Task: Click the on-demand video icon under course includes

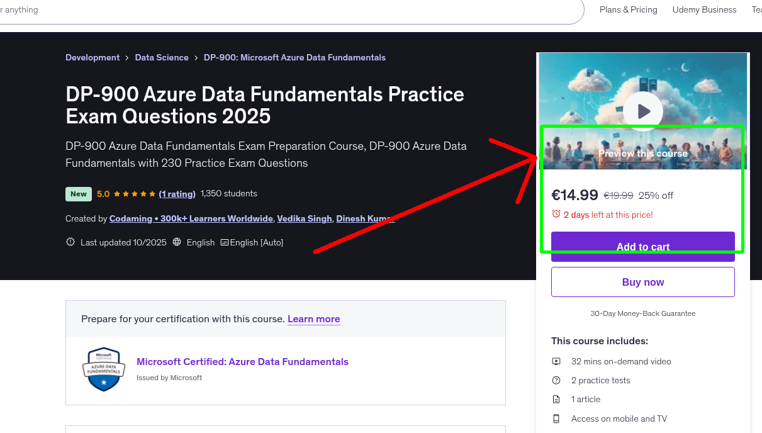Action: (556, 361)
